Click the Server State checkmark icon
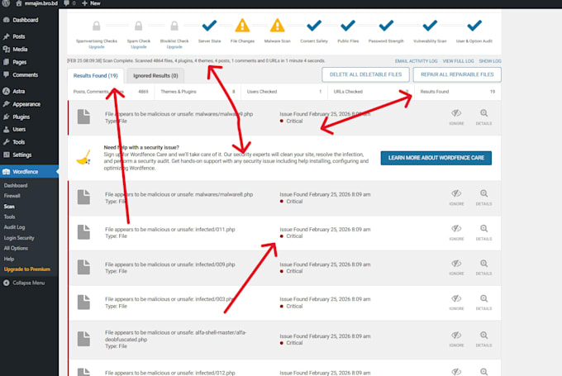The height and width of the screenshot is (376, 562). coord(209,26)
